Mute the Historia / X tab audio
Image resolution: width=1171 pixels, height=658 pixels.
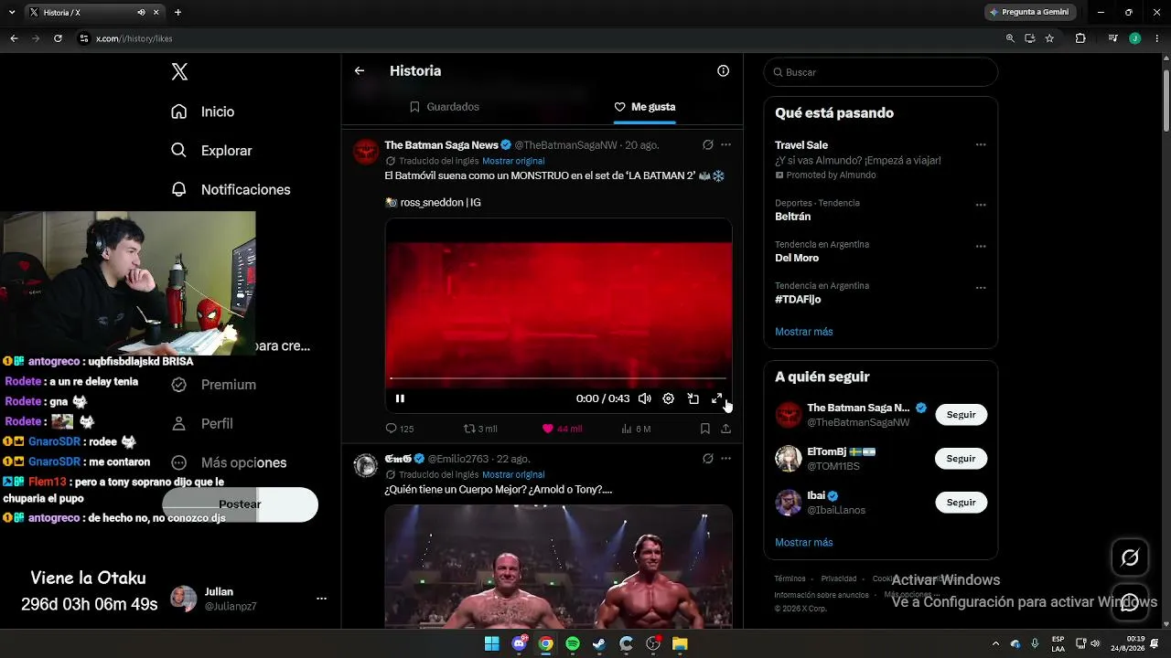click(142, 13)
